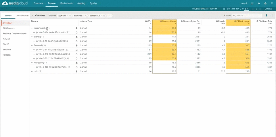Open the settings gear in the top bar

(259, 3)
